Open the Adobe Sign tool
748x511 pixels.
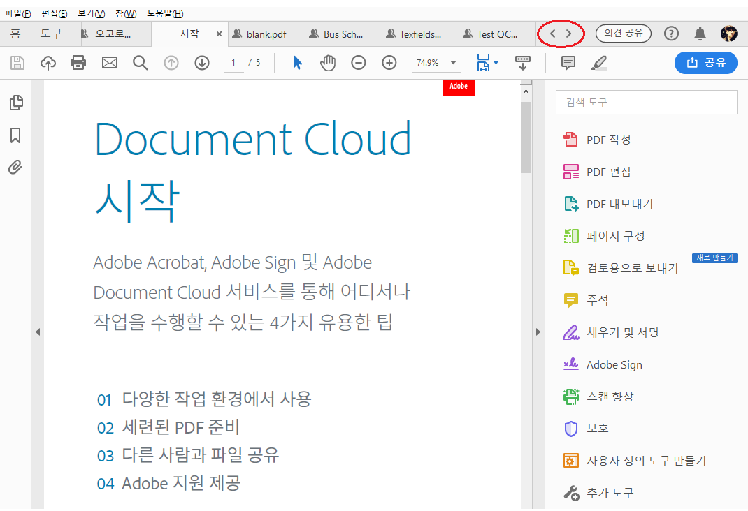tap(603, 365)
